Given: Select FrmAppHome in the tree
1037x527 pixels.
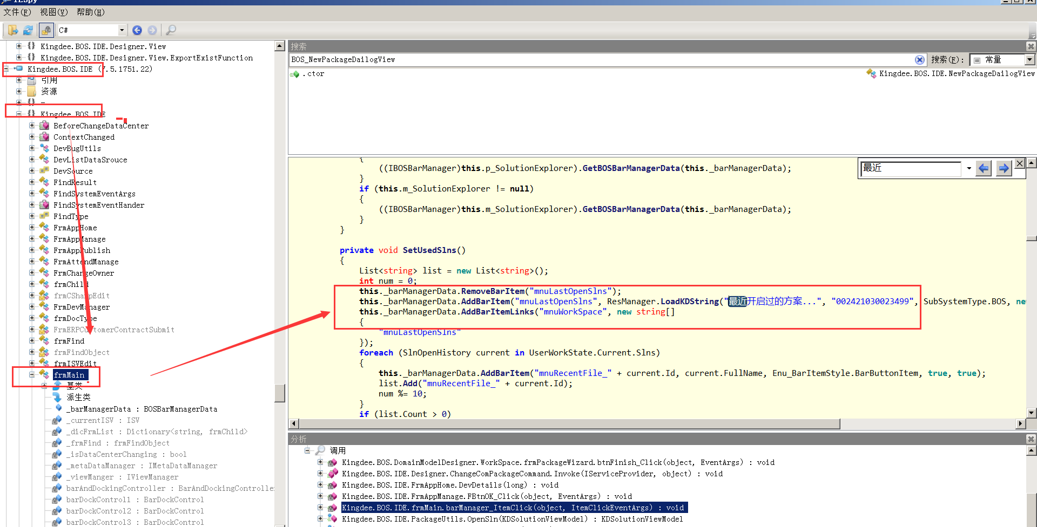Looking at the screenshot, I should 75,228.
